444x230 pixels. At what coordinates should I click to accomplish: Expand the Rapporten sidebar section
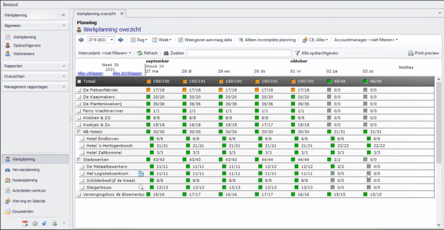click(x=35, y=66)
